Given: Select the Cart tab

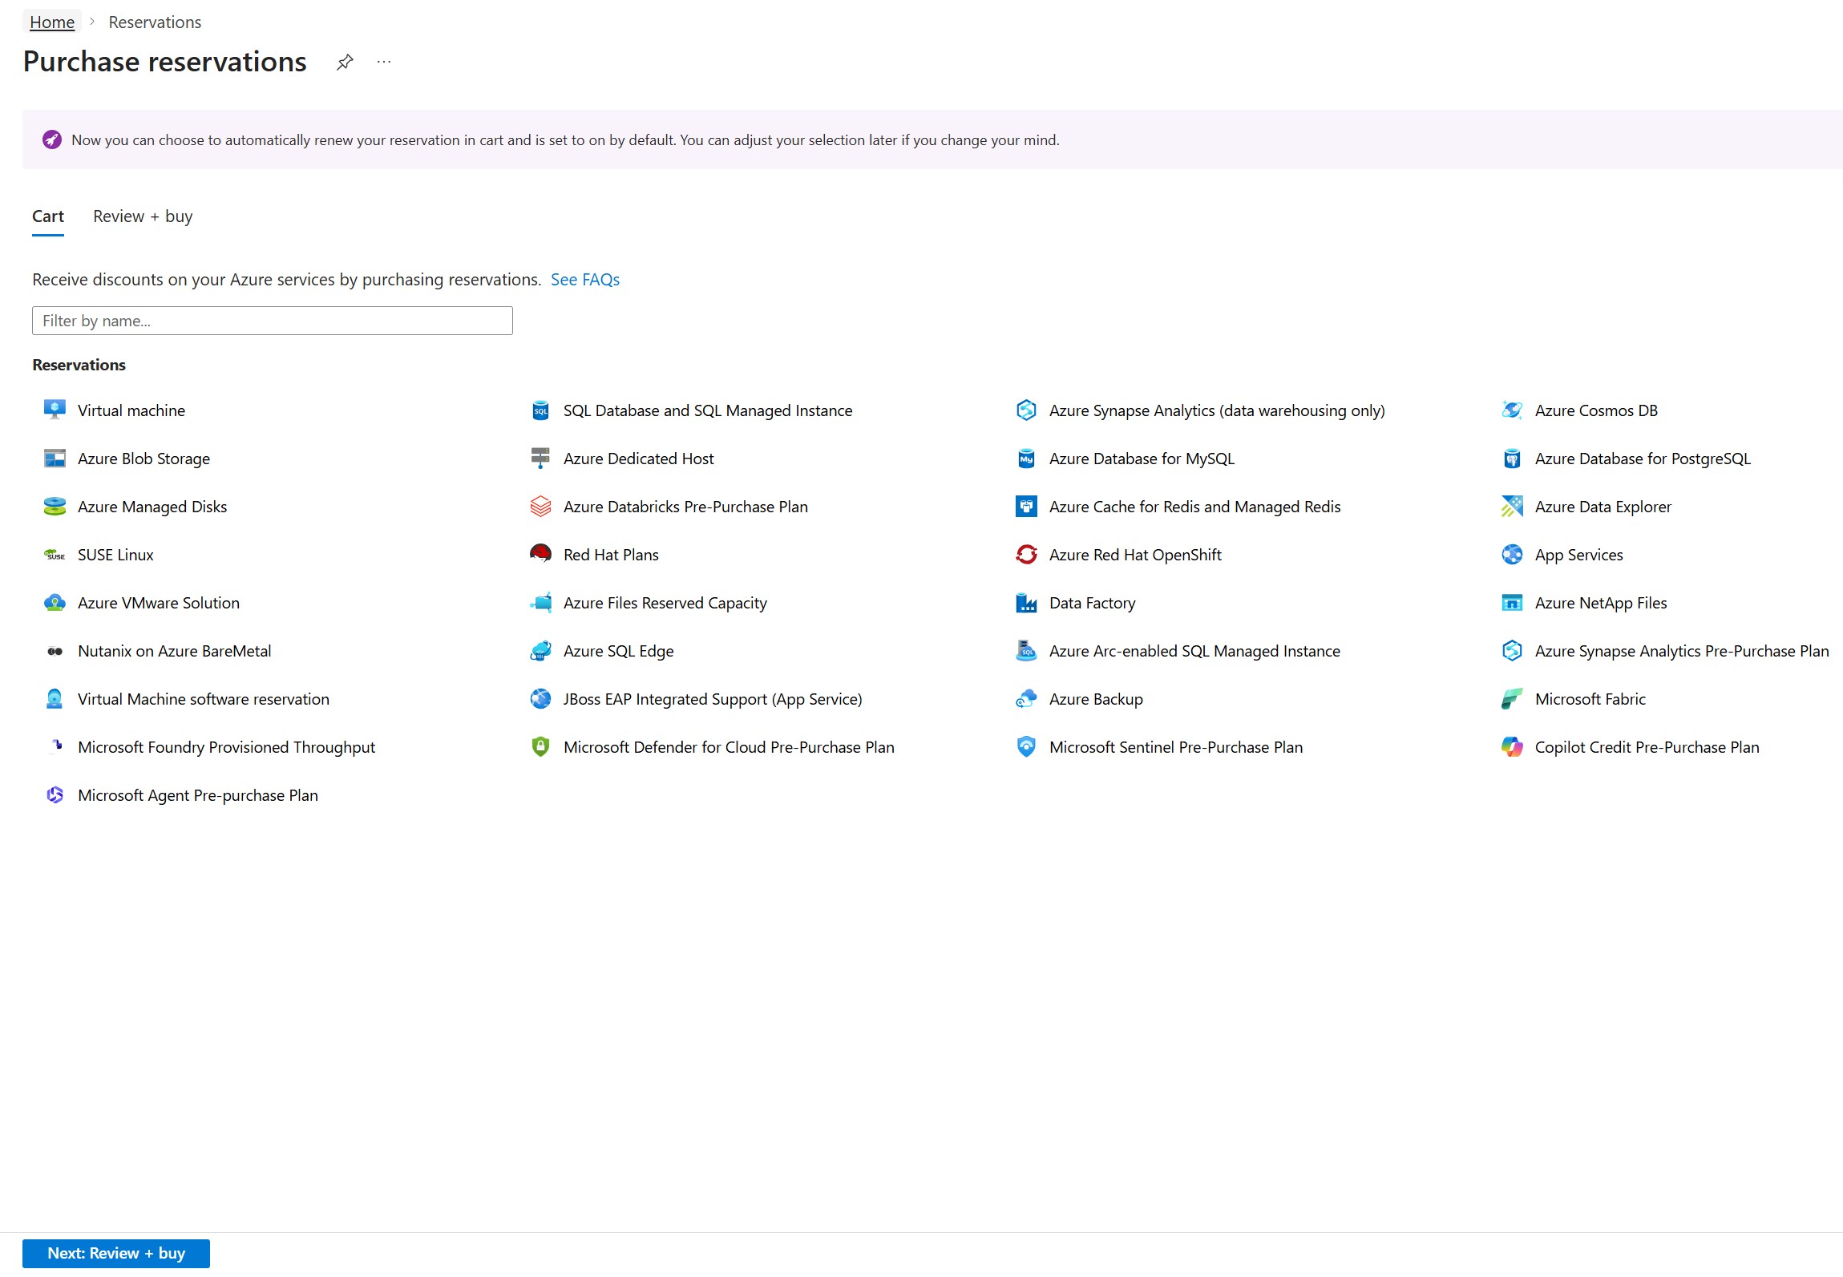Looking at the screenshot, I should click(48, 216).
